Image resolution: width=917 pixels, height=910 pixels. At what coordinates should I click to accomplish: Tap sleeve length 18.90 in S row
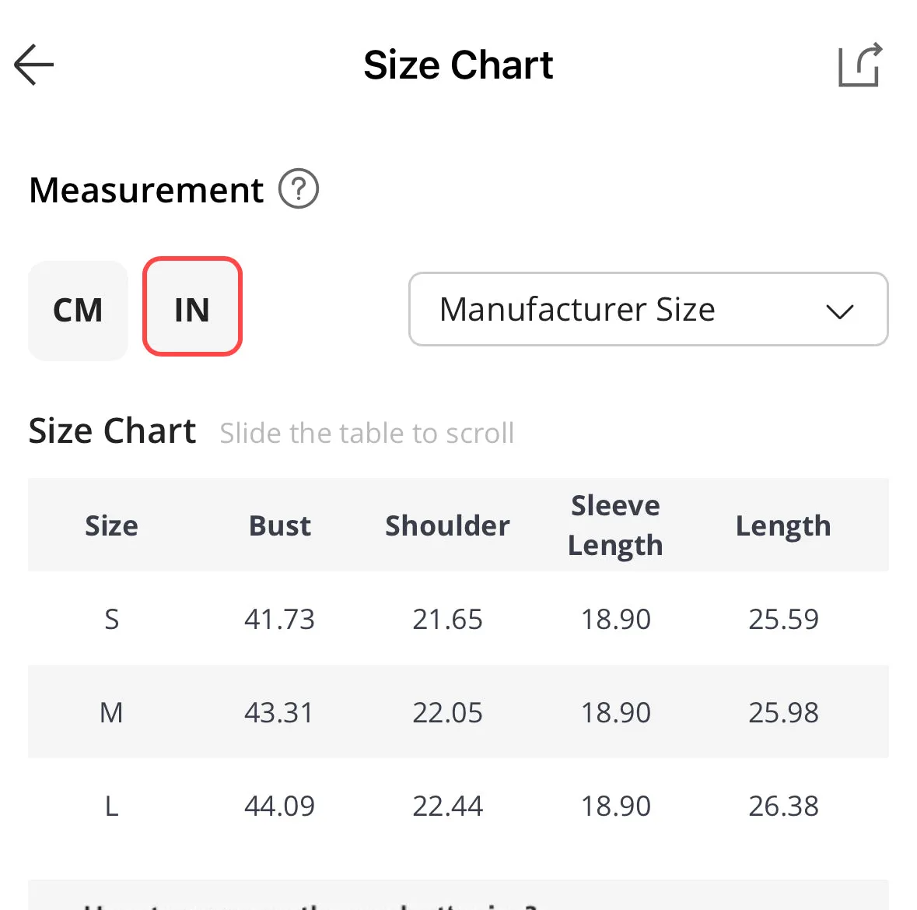pos(615,619)
